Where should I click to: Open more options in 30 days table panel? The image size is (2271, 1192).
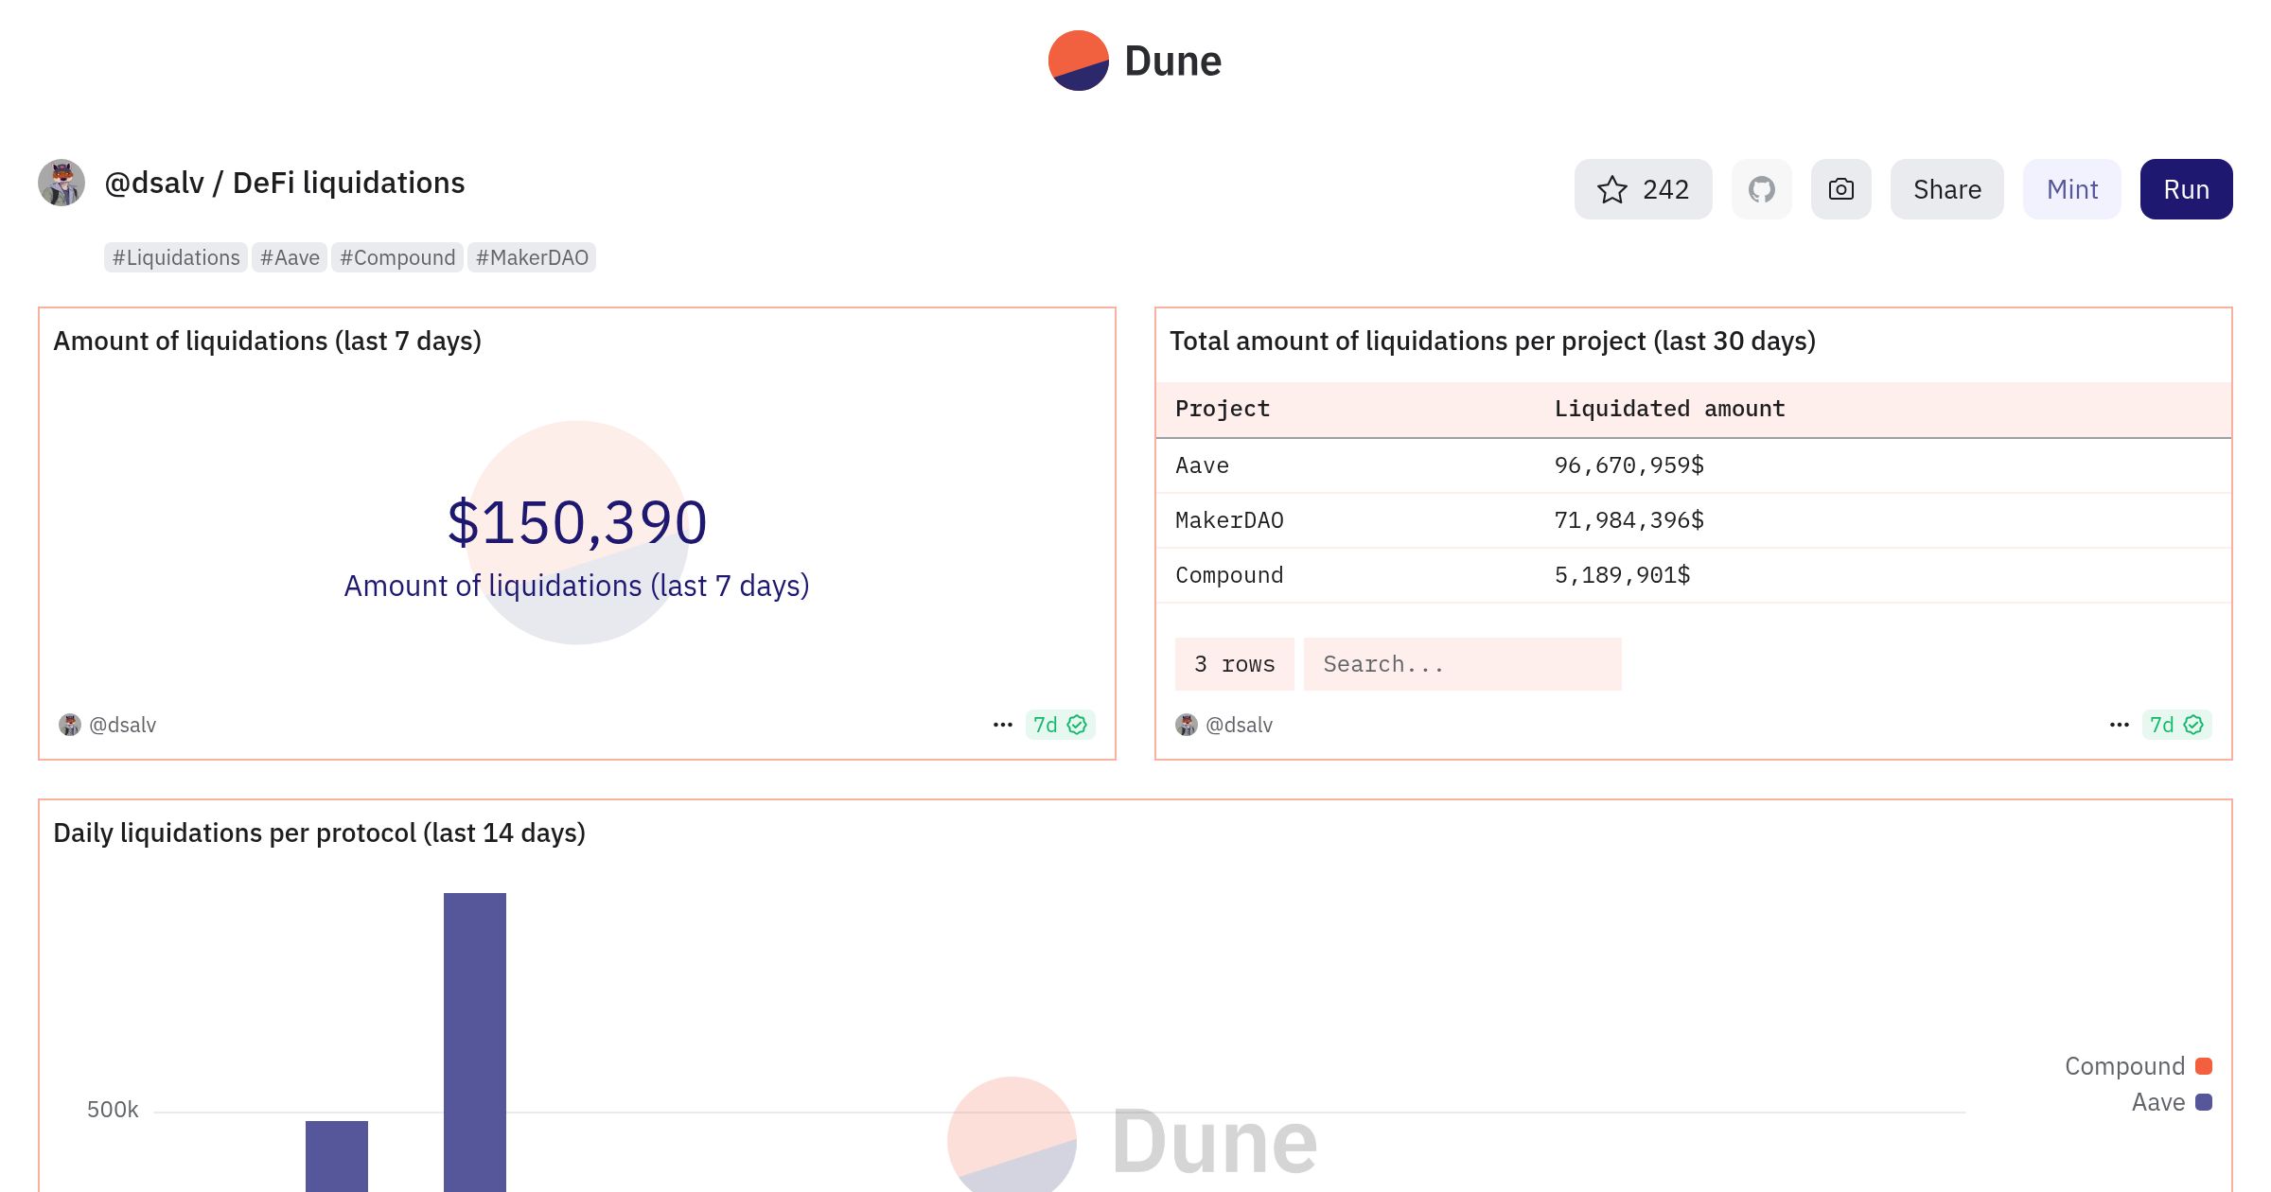coord(2120,725)
